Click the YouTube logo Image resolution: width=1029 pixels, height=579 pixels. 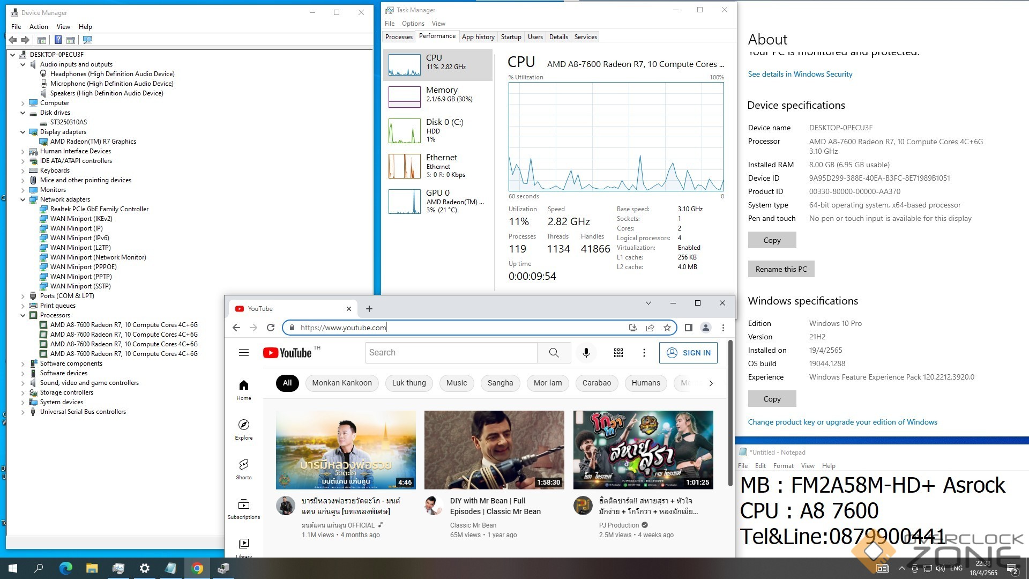coord(287,352)
